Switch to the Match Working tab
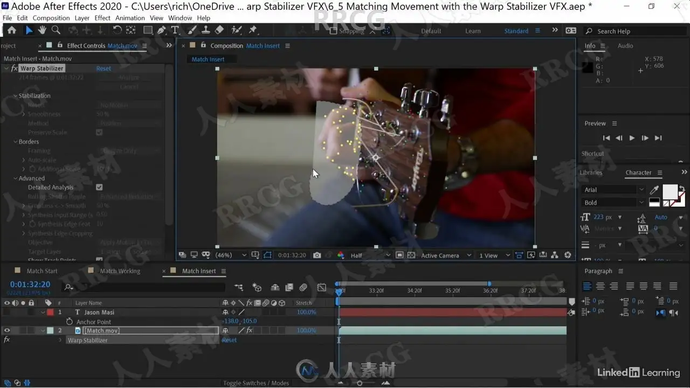The width and height of the screenshot is (690, 388). click(x=120, y=271)
